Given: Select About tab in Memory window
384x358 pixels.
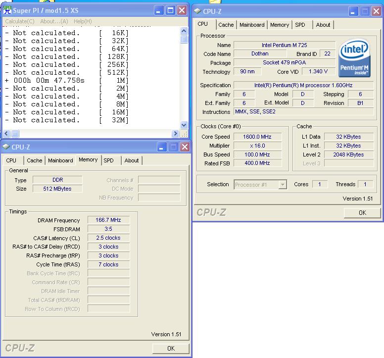Looking at the screenshot, I should (132, 160).
